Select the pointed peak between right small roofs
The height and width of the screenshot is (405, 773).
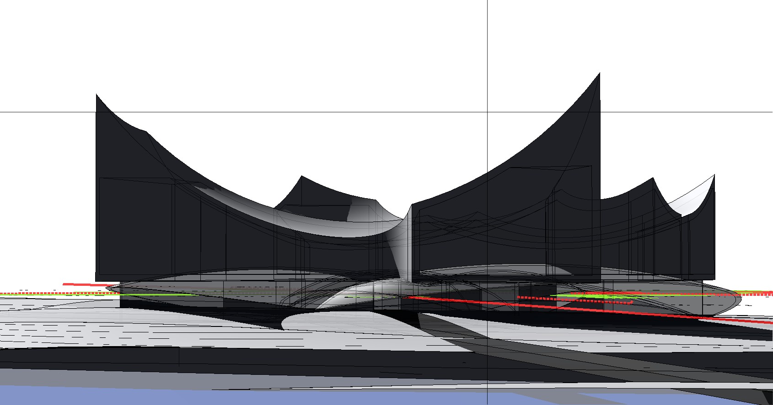click(653, 179)
